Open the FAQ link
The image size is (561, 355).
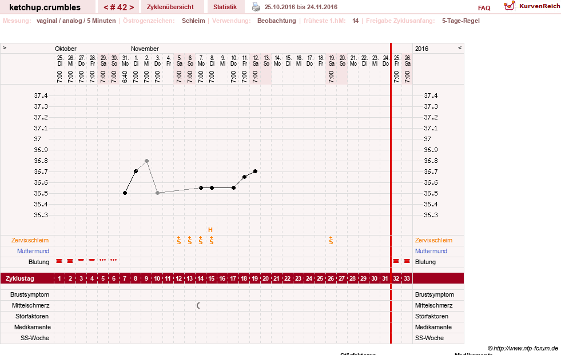click(484, 8)
